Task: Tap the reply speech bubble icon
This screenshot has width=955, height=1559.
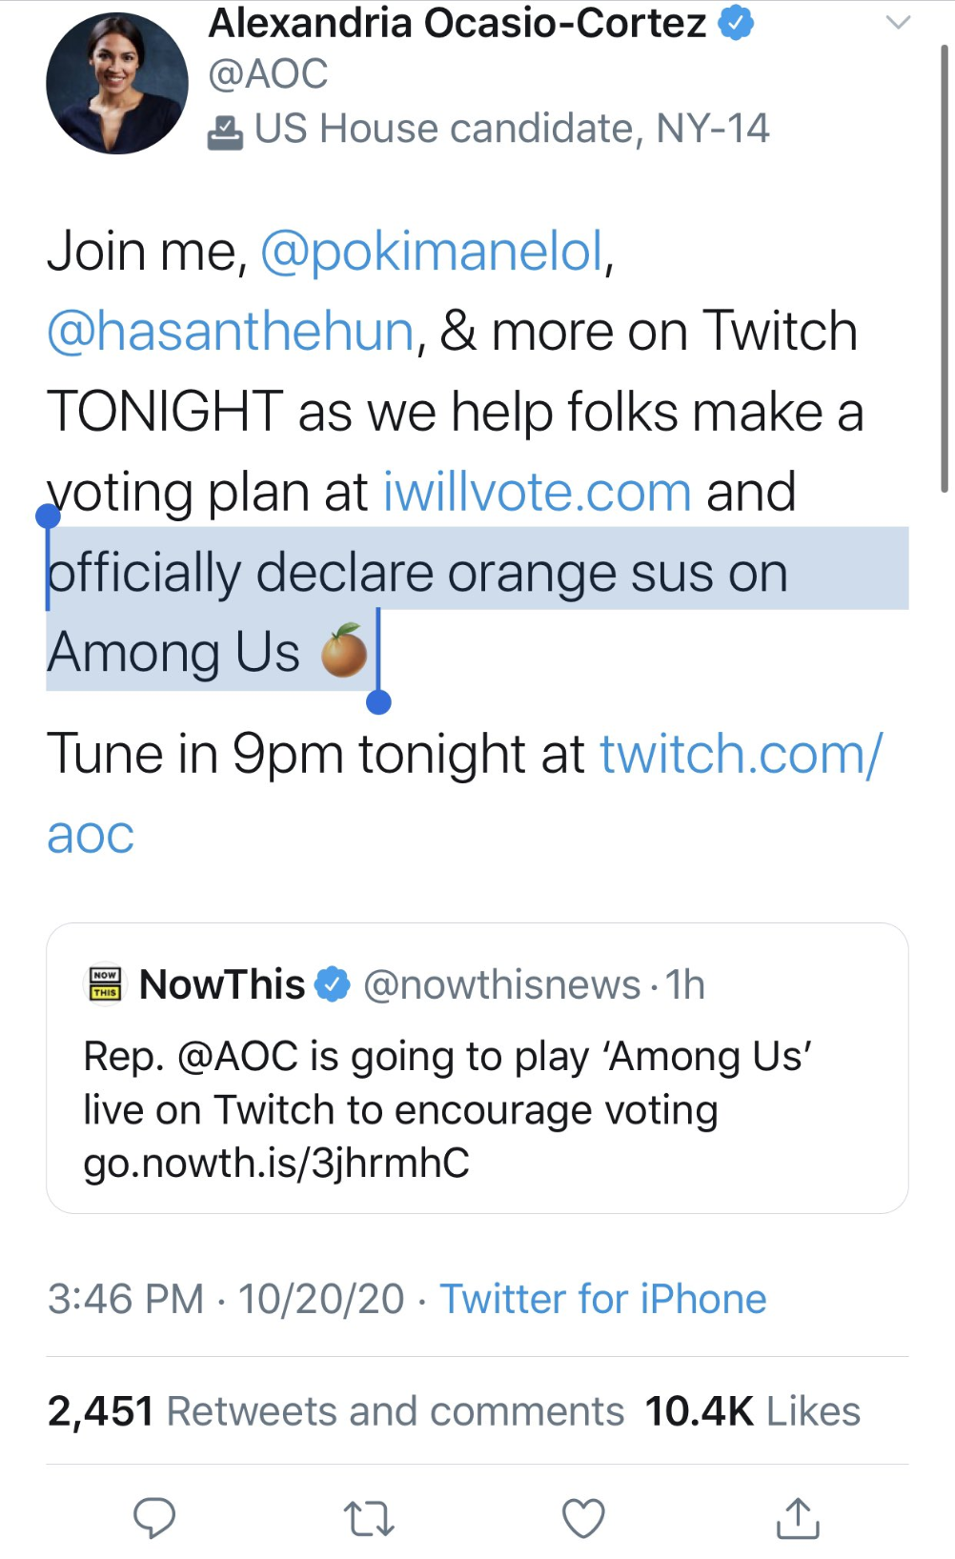Action: click(x=153, y=1517)
